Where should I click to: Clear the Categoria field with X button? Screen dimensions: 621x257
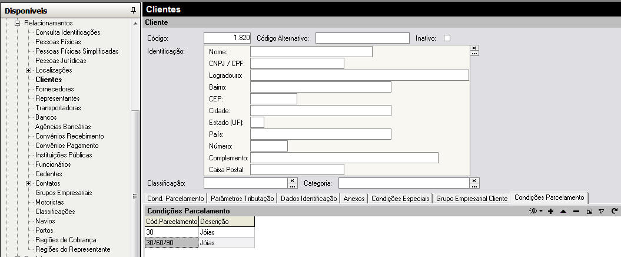pyautogui.click(x=474, y=180)
